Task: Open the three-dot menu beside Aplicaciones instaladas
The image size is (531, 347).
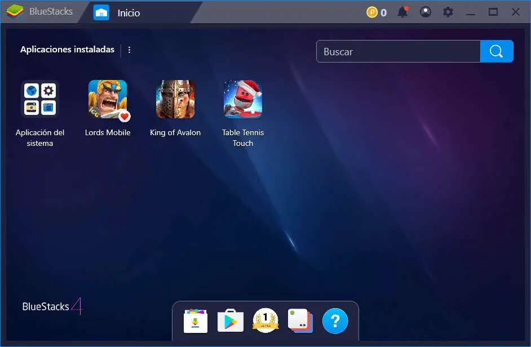Action: (129, 50)
